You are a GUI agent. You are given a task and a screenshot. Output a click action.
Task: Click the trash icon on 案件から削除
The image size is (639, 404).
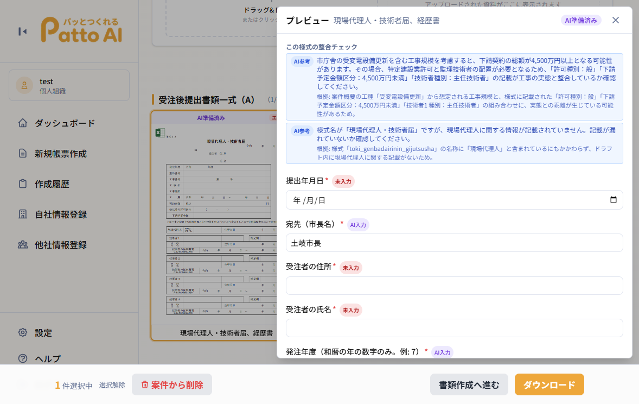click(145, 385)
